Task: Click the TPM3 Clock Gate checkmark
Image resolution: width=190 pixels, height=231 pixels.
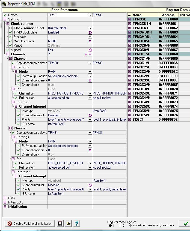Action: 10,32
